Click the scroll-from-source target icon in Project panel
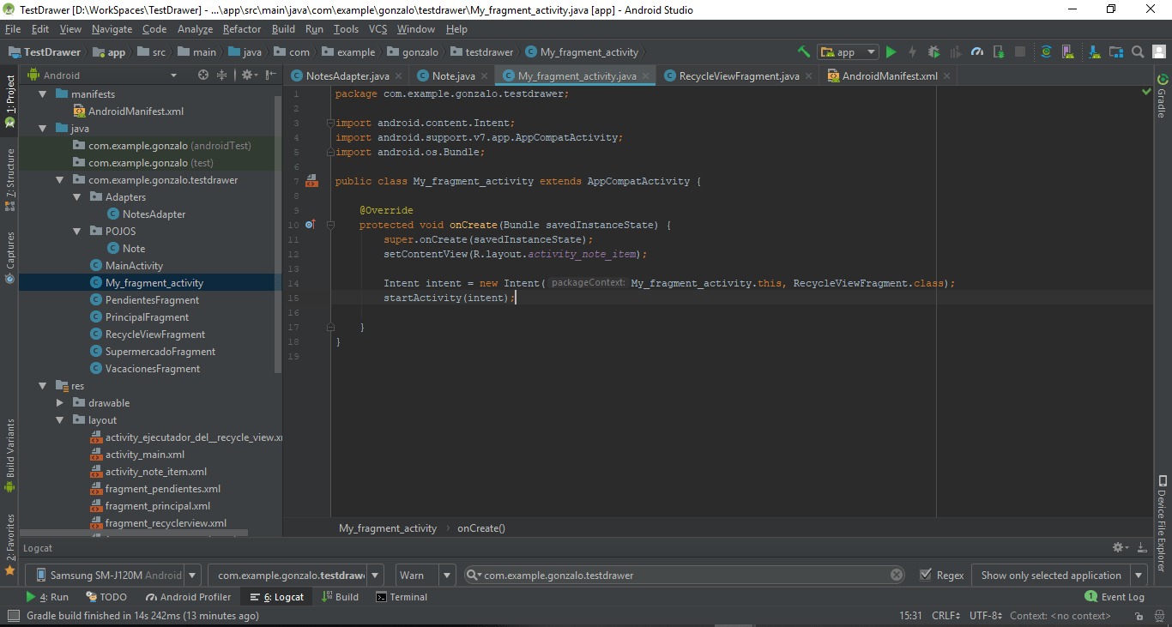 tap(203, 75)
